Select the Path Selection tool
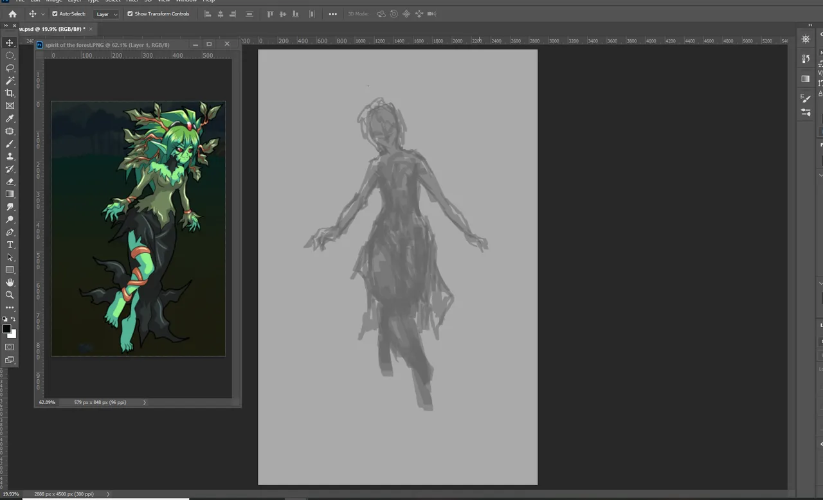This screenshot has width=823, height=500. [10, 257]
